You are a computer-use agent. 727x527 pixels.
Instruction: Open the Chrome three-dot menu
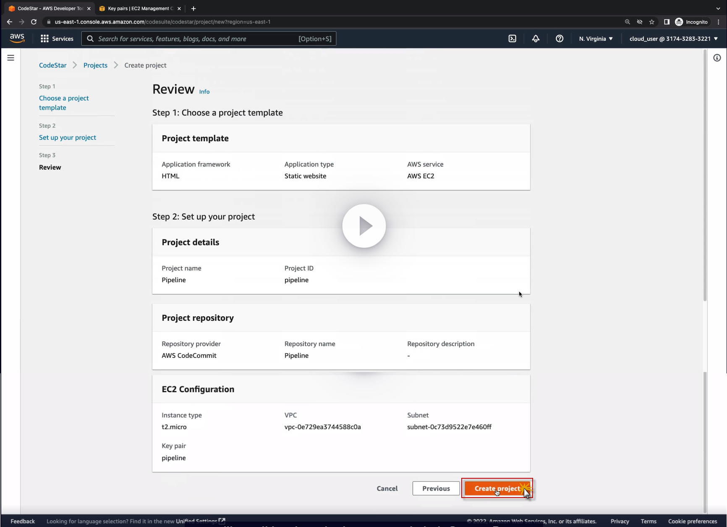[x=719, y=22]
